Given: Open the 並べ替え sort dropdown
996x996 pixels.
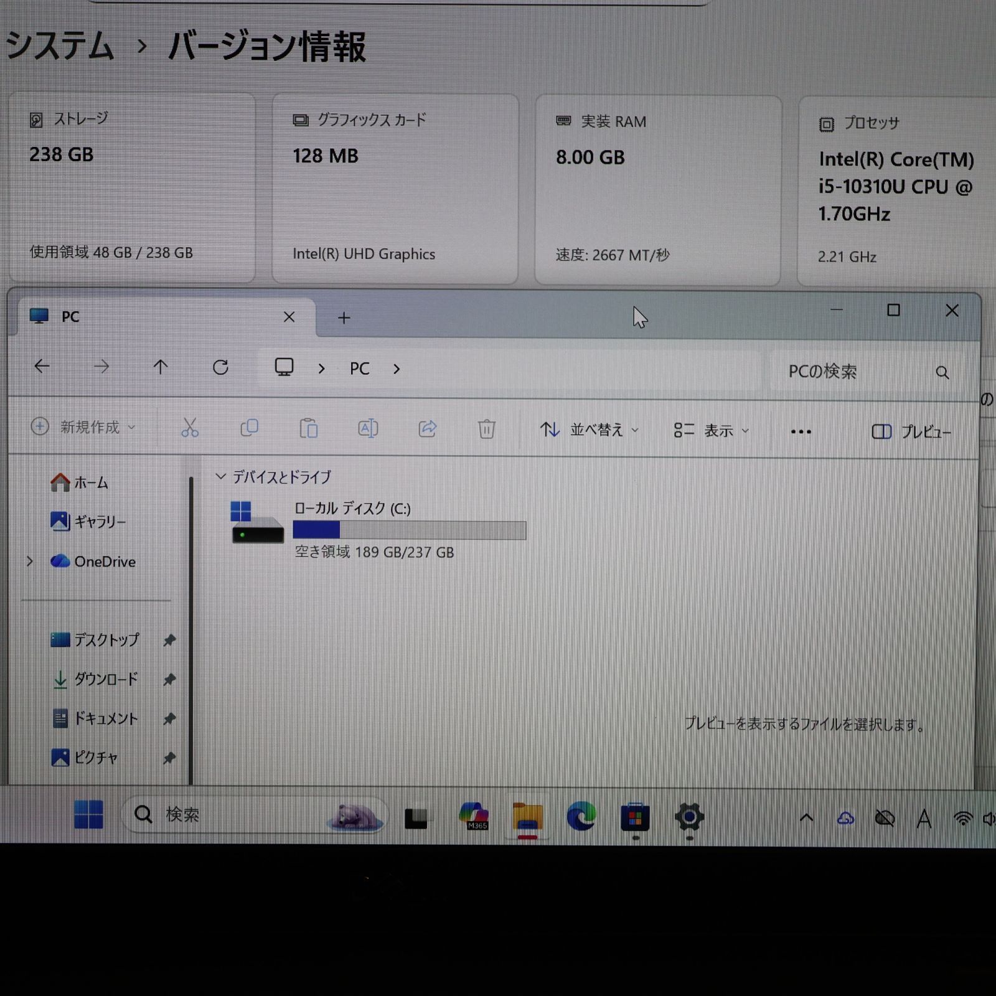Looking at the screenshot, I should 588,430.
